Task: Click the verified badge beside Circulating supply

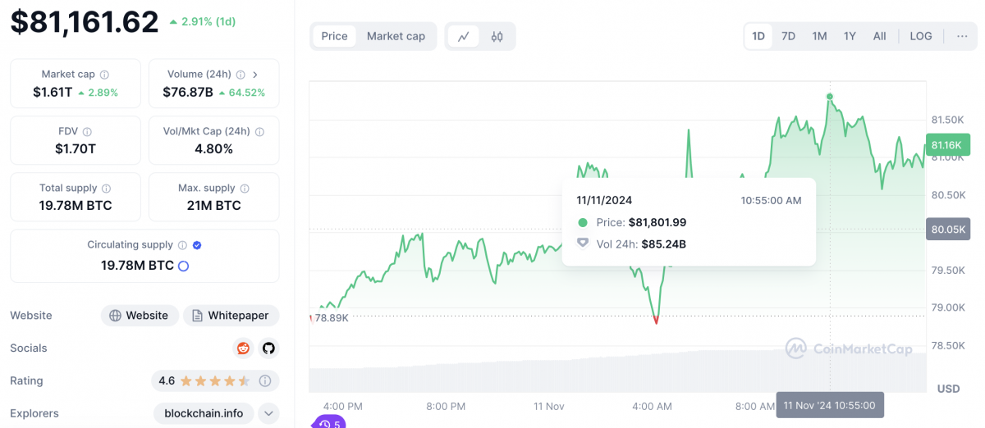Action: [x=197, y=245]
